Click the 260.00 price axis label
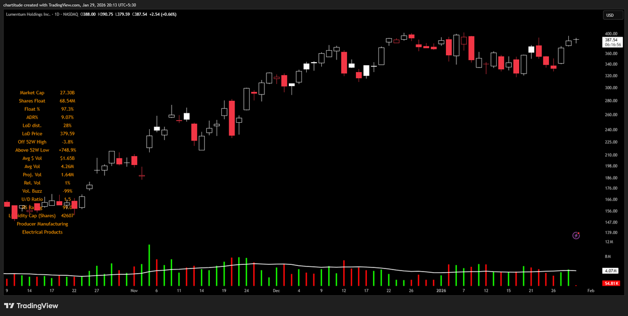Viewport: 628px width, 316px height. point(611,114)
